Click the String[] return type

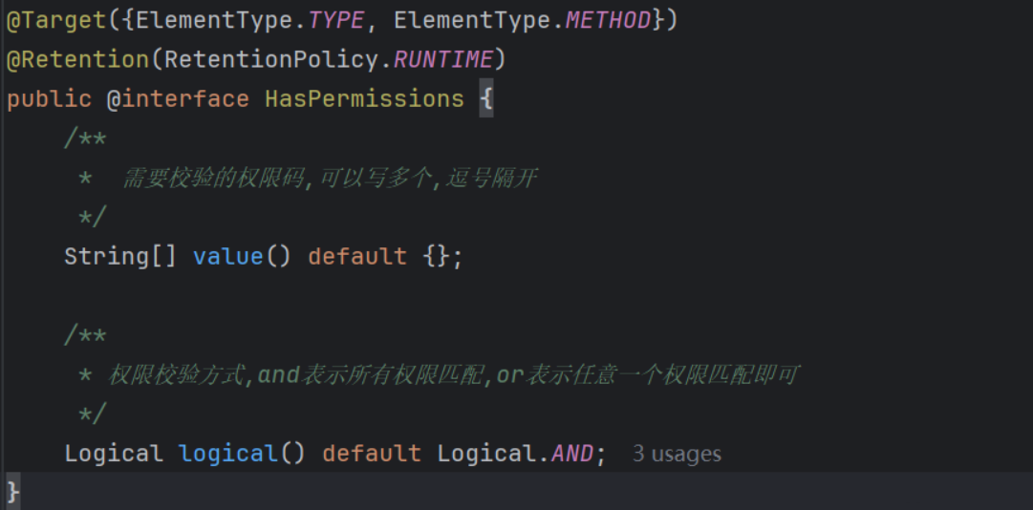(x=120, y=256)
